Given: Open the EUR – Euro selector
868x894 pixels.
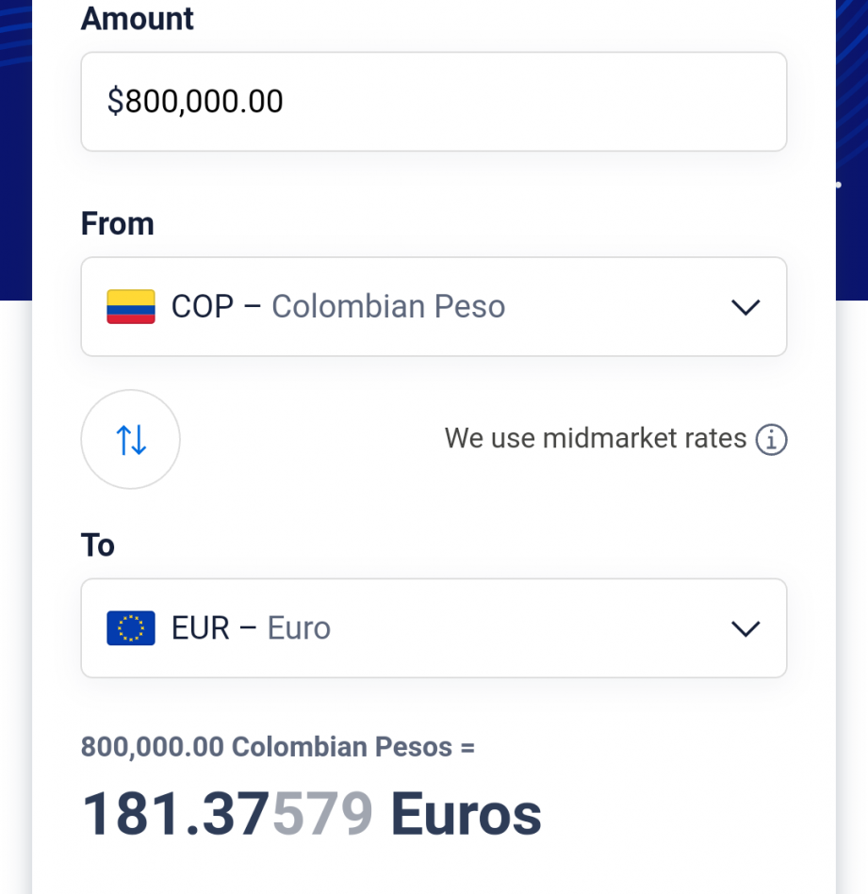Looking at the screenshot, I should pyautogui.click(x=434, y=628).
